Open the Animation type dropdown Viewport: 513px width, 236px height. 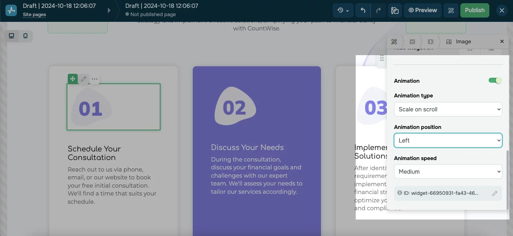click(x=448, y=109)
